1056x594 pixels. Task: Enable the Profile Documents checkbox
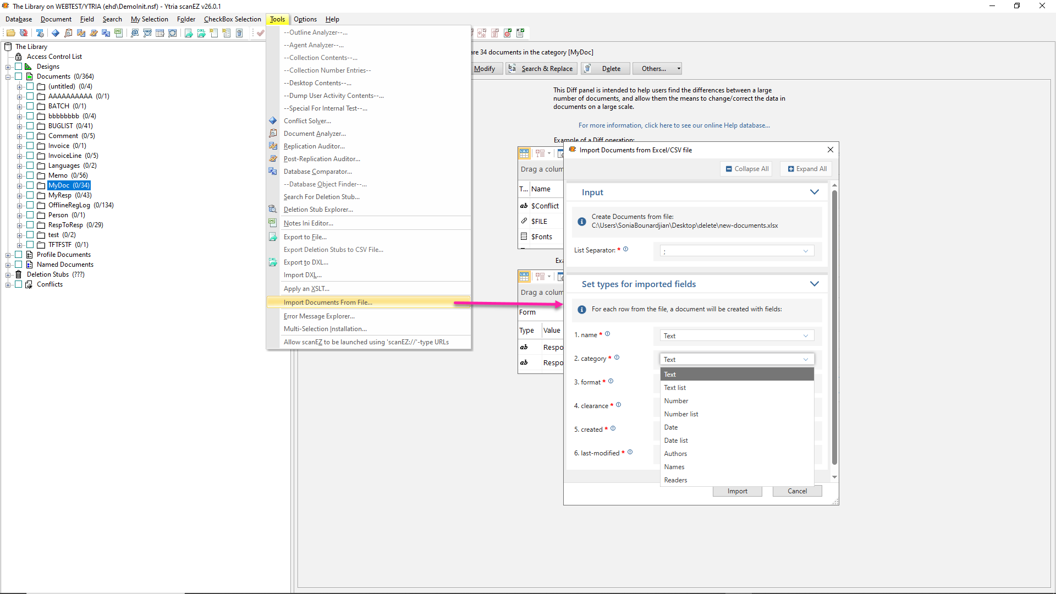(19, 255)
